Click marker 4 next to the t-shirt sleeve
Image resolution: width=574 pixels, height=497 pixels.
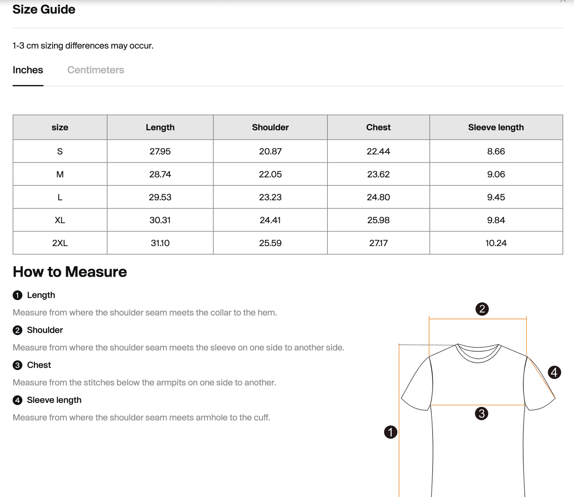click(x=554, y=372)
